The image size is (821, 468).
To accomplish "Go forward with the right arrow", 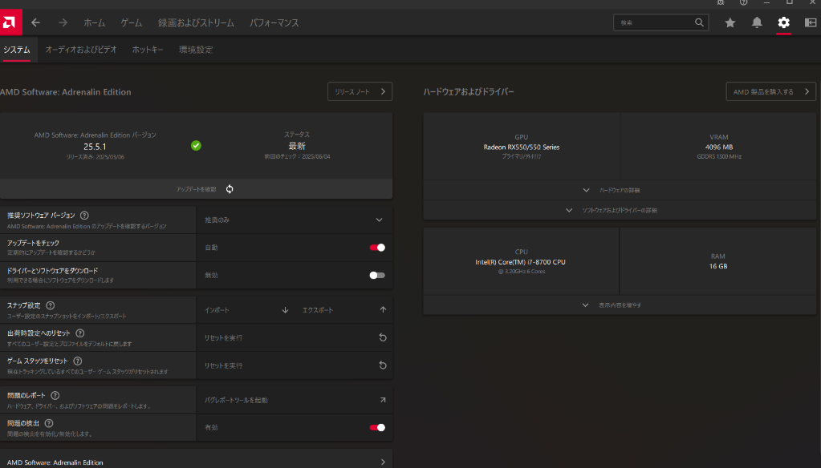I will (63, 22).
